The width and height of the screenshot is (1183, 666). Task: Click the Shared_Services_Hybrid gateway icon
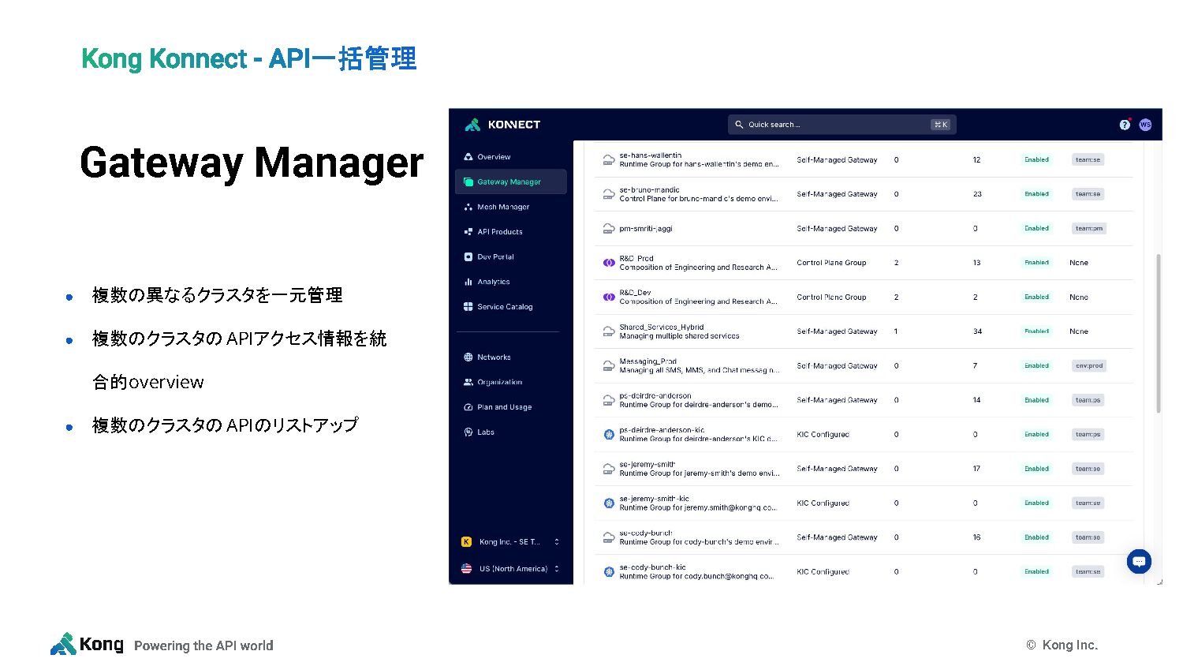click(x=609, y=331)
